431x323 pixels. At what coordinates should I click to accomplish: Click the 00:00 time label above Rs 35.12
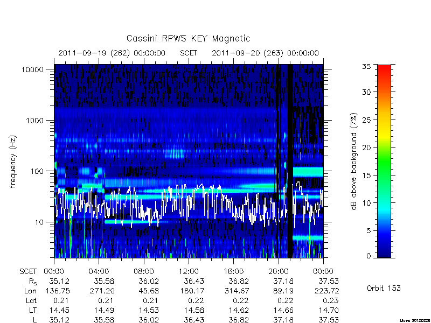[x=54, y=271]
